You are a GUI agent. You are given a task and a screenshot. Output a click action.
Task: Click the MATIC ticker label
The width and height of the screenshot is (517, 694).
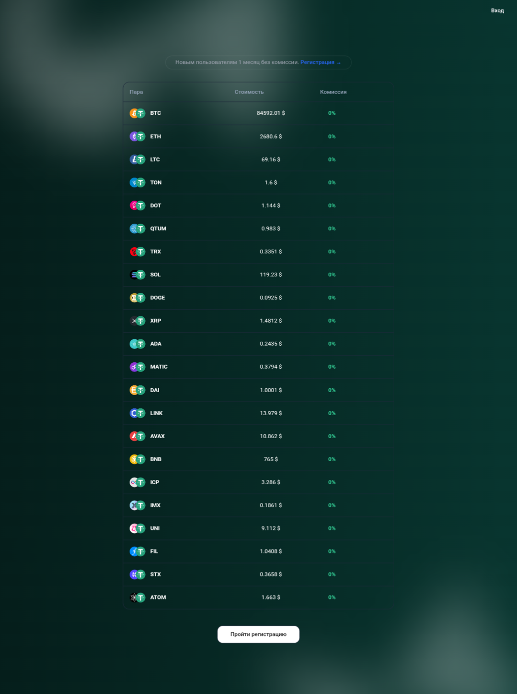pyautogui.click(x=159, y=367)
